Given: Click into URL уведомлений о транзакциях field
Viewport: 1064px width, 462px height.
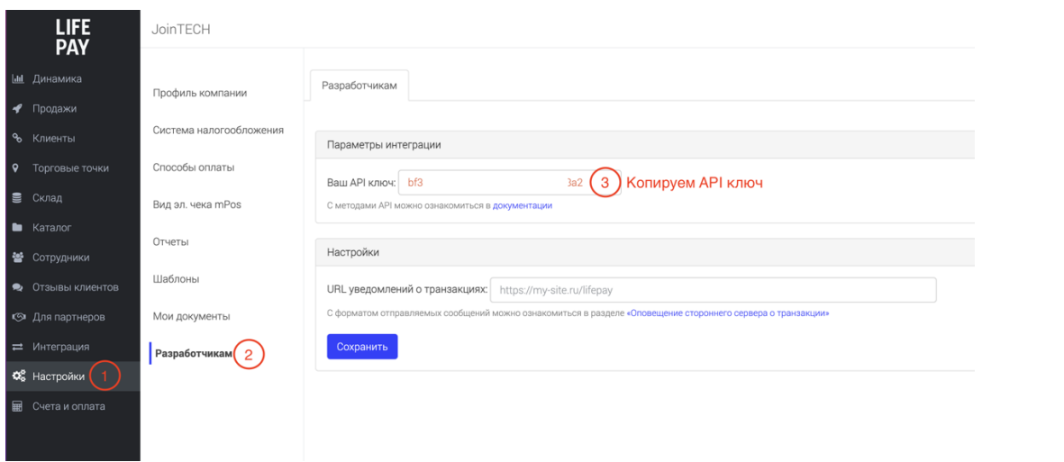Looking at the screenshot, I should point(714,290).
